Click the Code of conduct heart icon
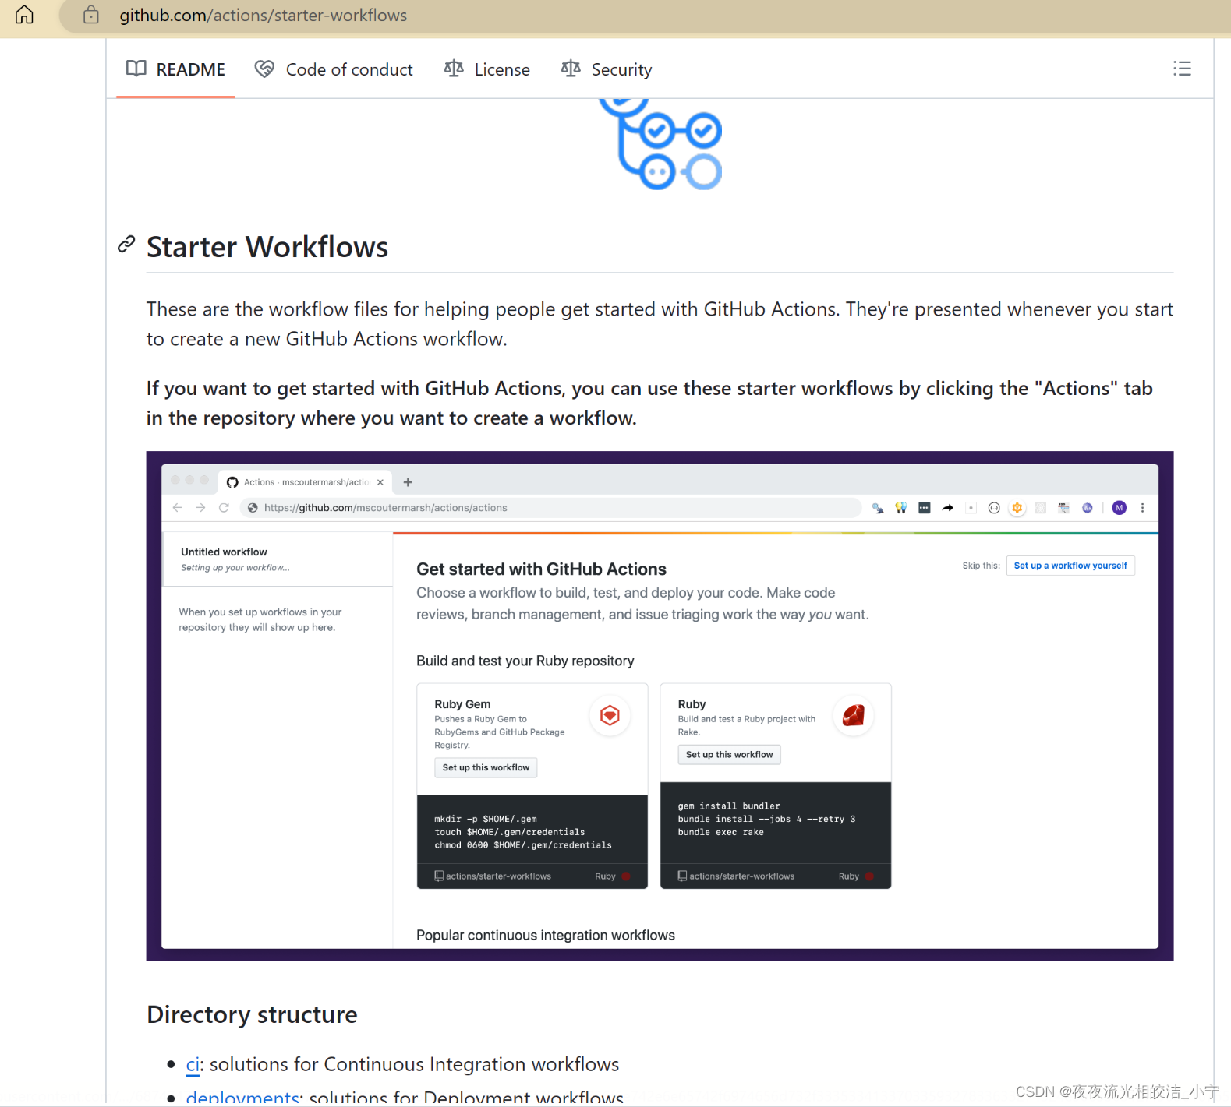Viewport: 1231px width, 1107px height. (x=264, y=69)
